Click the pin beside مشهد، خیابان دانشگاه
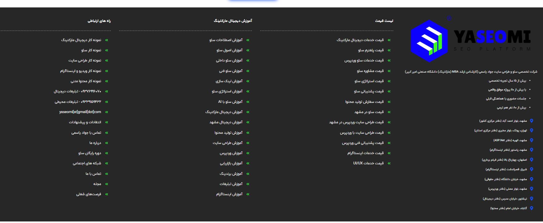This screenshot has height=223, width=543. (x=532, y=179)
